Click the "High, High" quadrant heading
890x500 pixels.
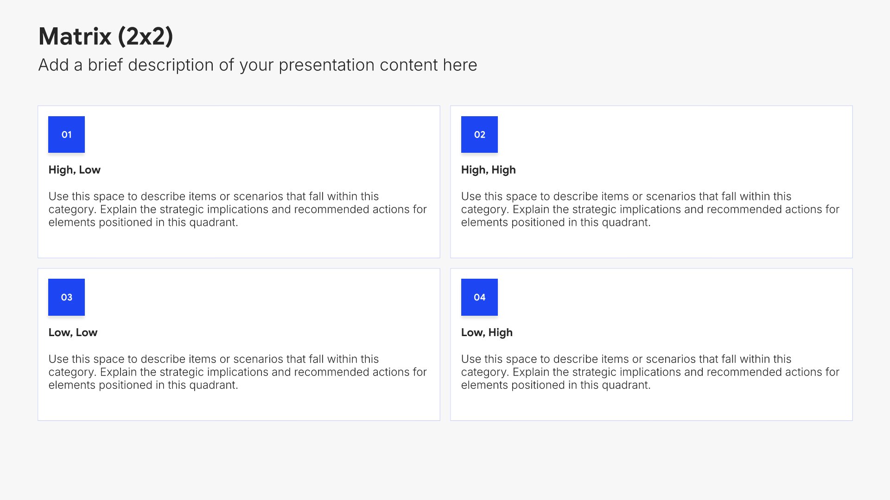[488, 170]
